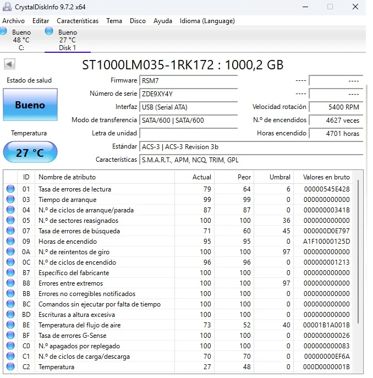
Task: Click status dot for attribute C2 Temperatura
Action: point(10,366)
